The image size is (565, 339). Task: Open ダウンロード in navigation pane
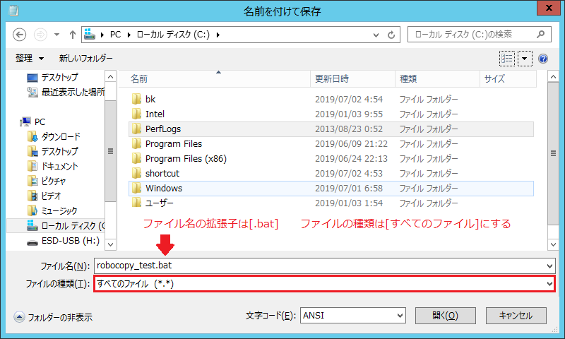click(x=54, y=136)
